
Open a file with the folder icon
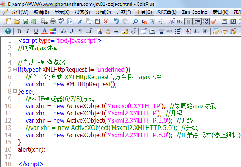pyautogui.click(x=17, y=22)
